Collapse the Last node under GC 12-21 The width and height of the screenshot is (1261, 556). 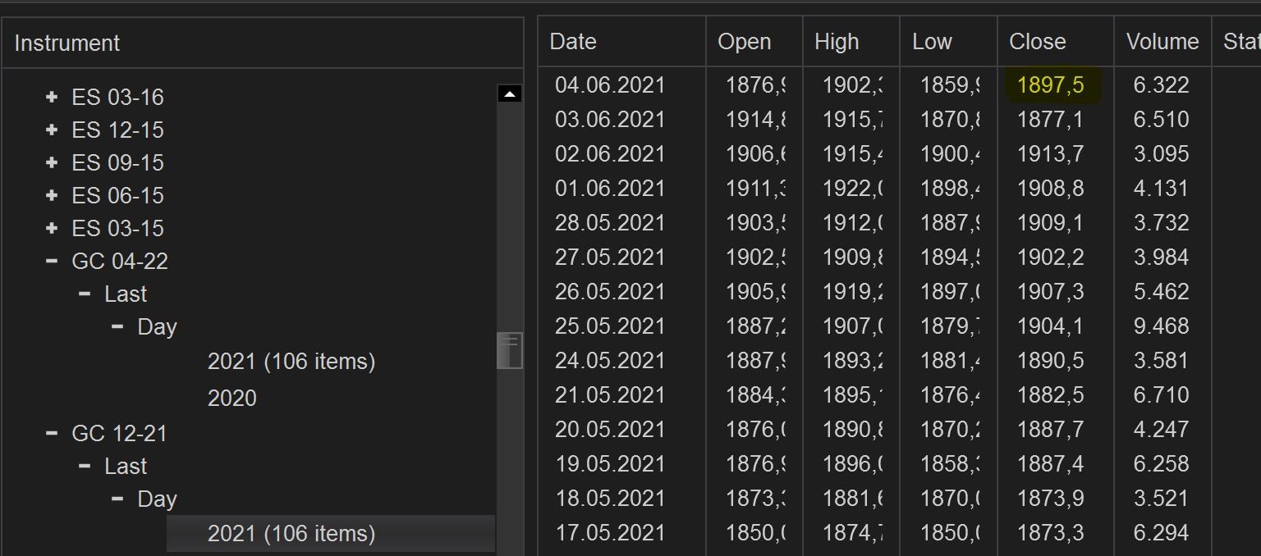pyautogui.click(x=85, y=466)
